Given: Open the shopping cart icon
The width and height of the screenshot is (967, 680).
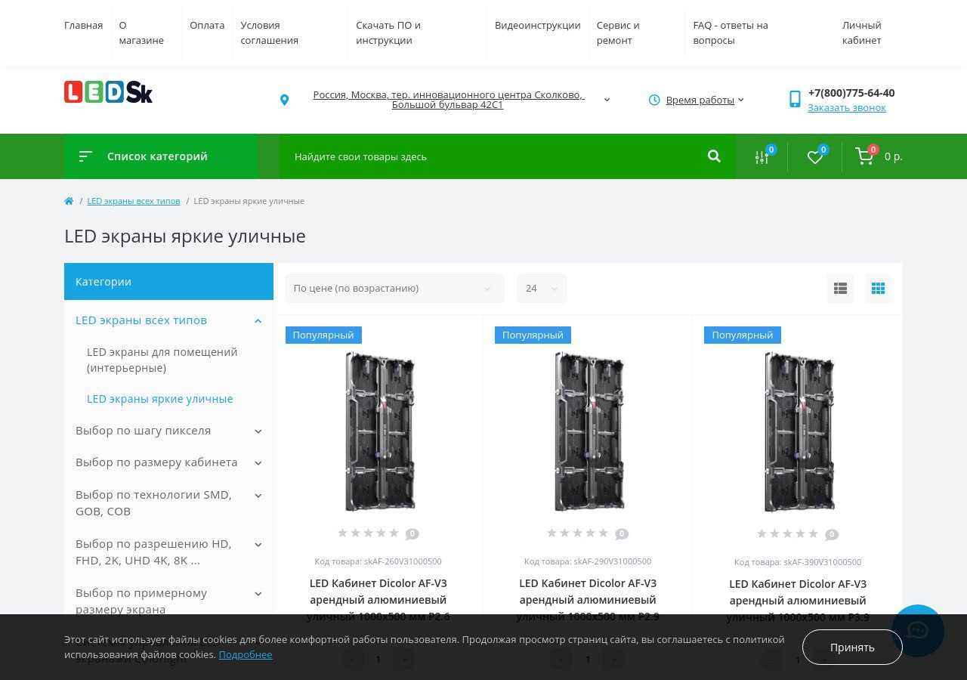Looking at the screenshot, I should (864, 156).
